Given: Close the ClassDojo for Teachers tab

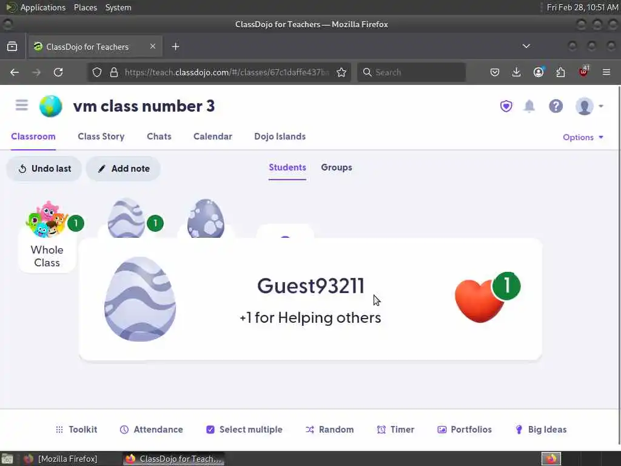Looking at the screenshot, I should pyautogui.click(x=153, y=46).
